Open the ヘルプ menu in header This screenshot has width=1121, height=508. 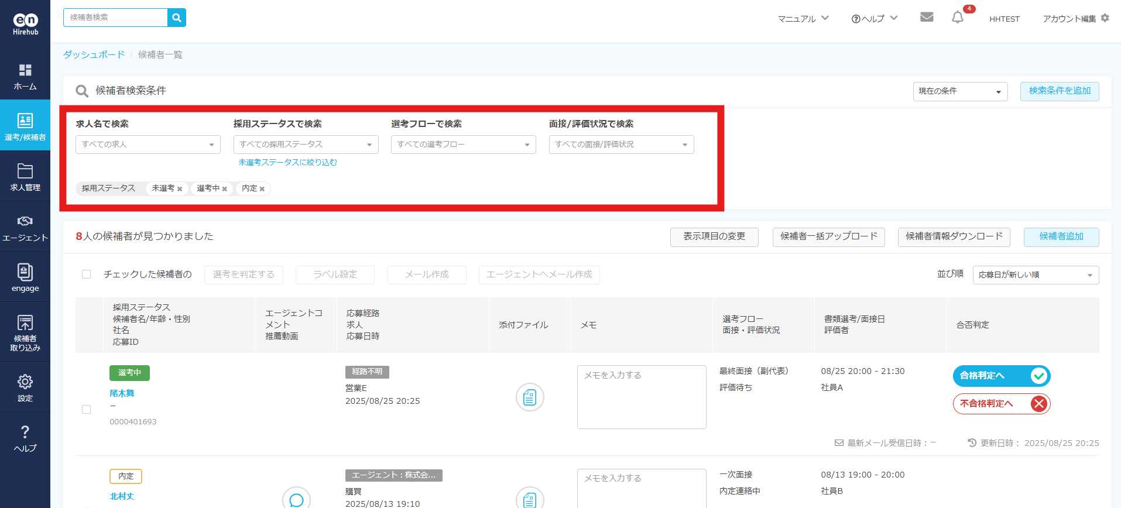pos(874,19)
